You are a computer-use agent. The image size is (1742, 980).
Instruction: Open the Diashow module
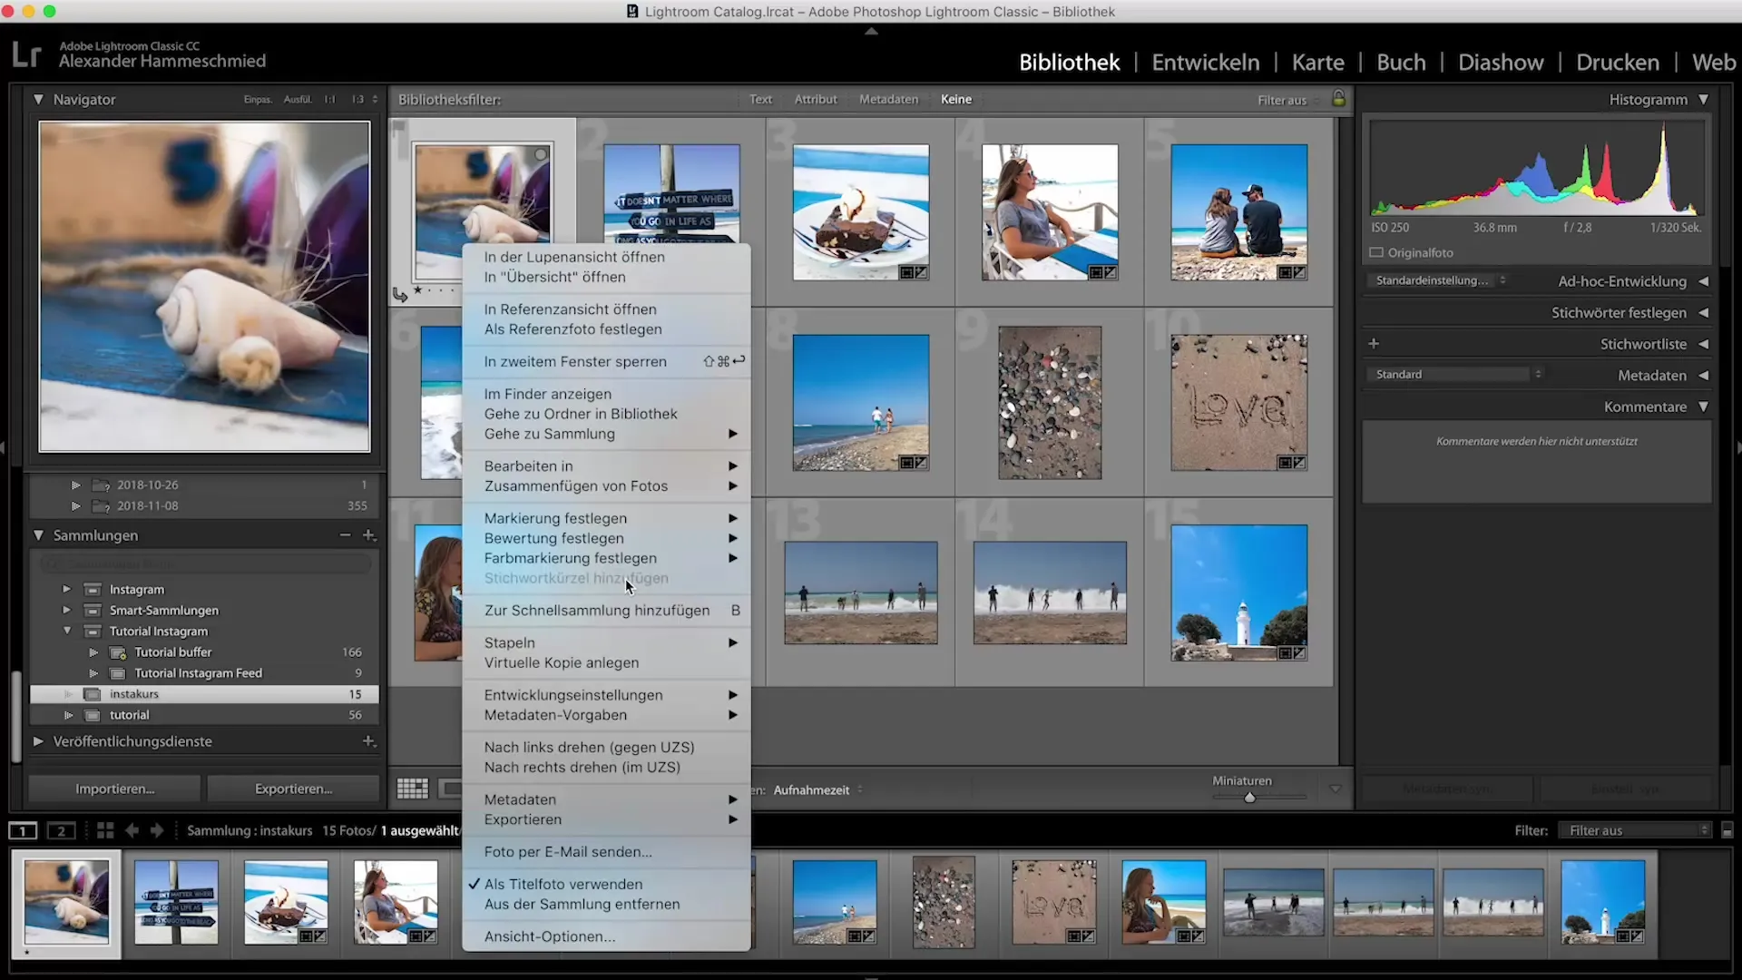[x=1501, y=63]
